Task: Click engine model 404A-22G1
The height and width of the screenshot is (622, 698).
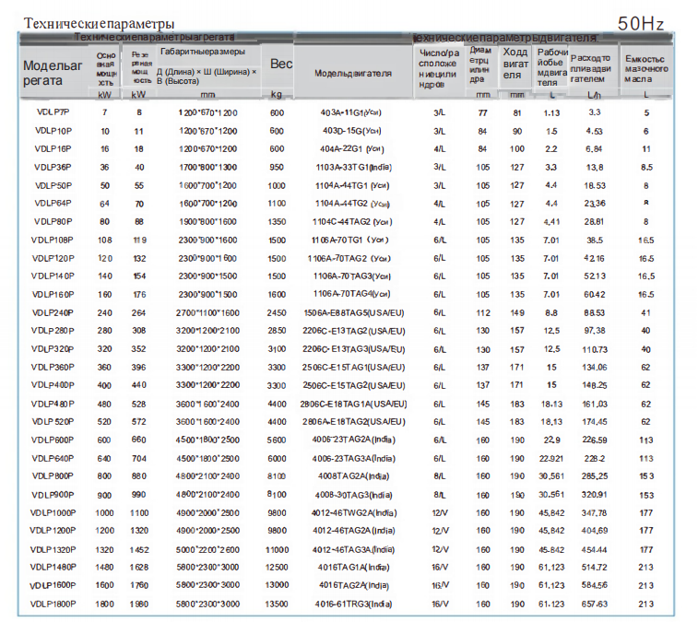Action: coord(351,149)
